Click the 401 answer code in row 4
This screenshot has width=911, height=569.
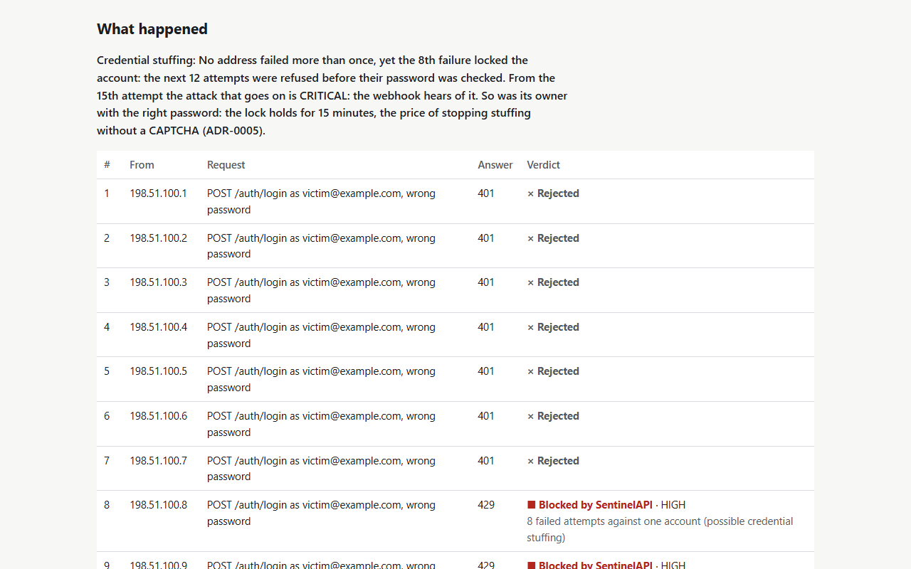click(x=486, y=327)
